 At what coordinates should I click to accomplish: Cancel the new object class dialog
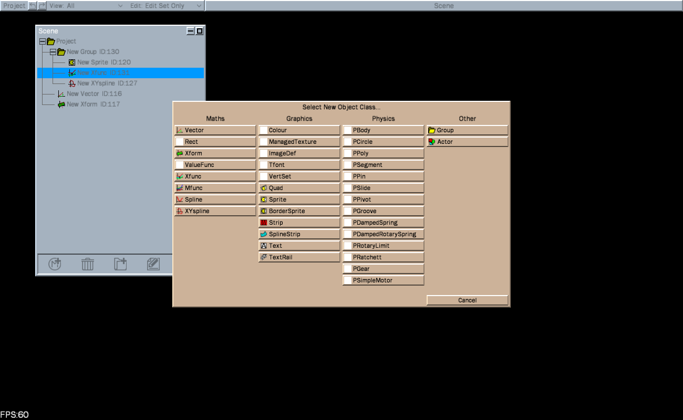tap(467, 300)
